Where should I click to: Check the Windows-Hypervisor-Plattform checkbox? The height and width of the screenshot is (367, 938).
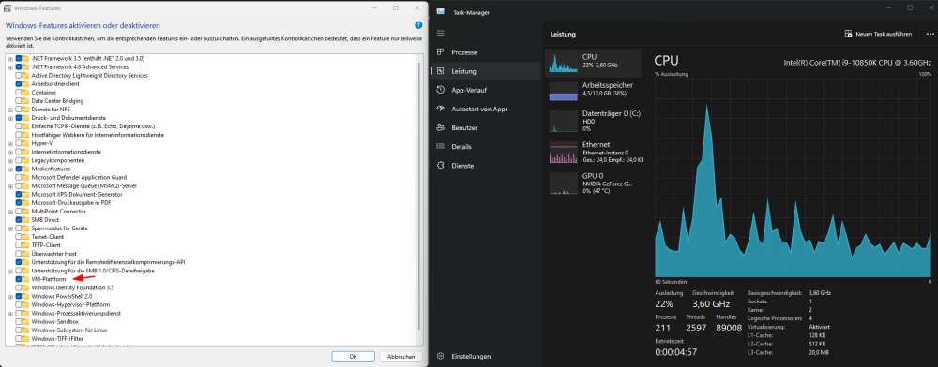(x=19, y=304)
